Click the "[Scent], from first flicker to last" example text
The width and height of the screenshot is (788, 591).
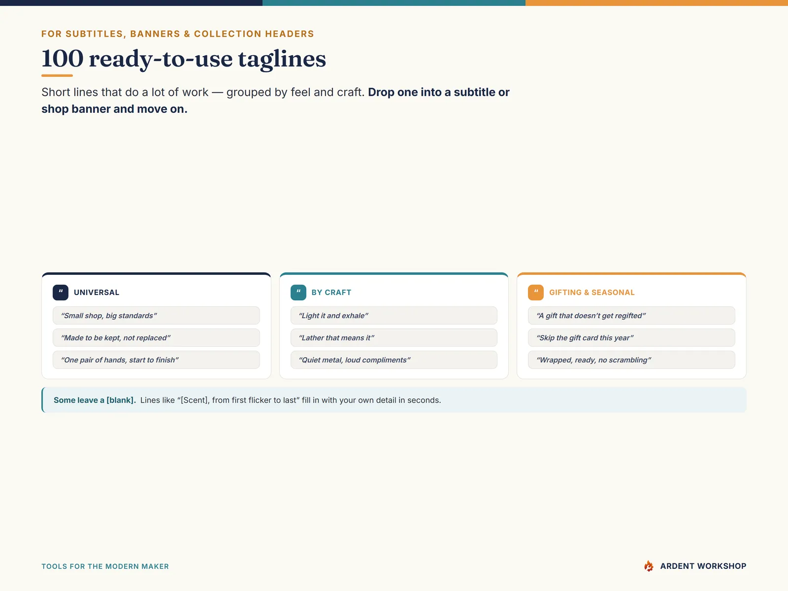pyautogui.click(x=238, y=400)
